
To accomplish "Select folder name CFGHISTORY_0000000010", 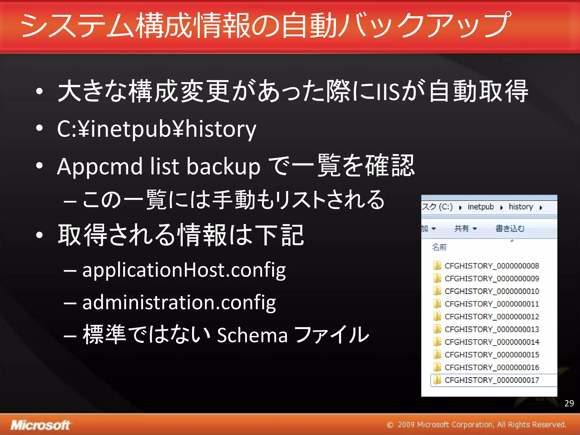I will click(492, 291).
